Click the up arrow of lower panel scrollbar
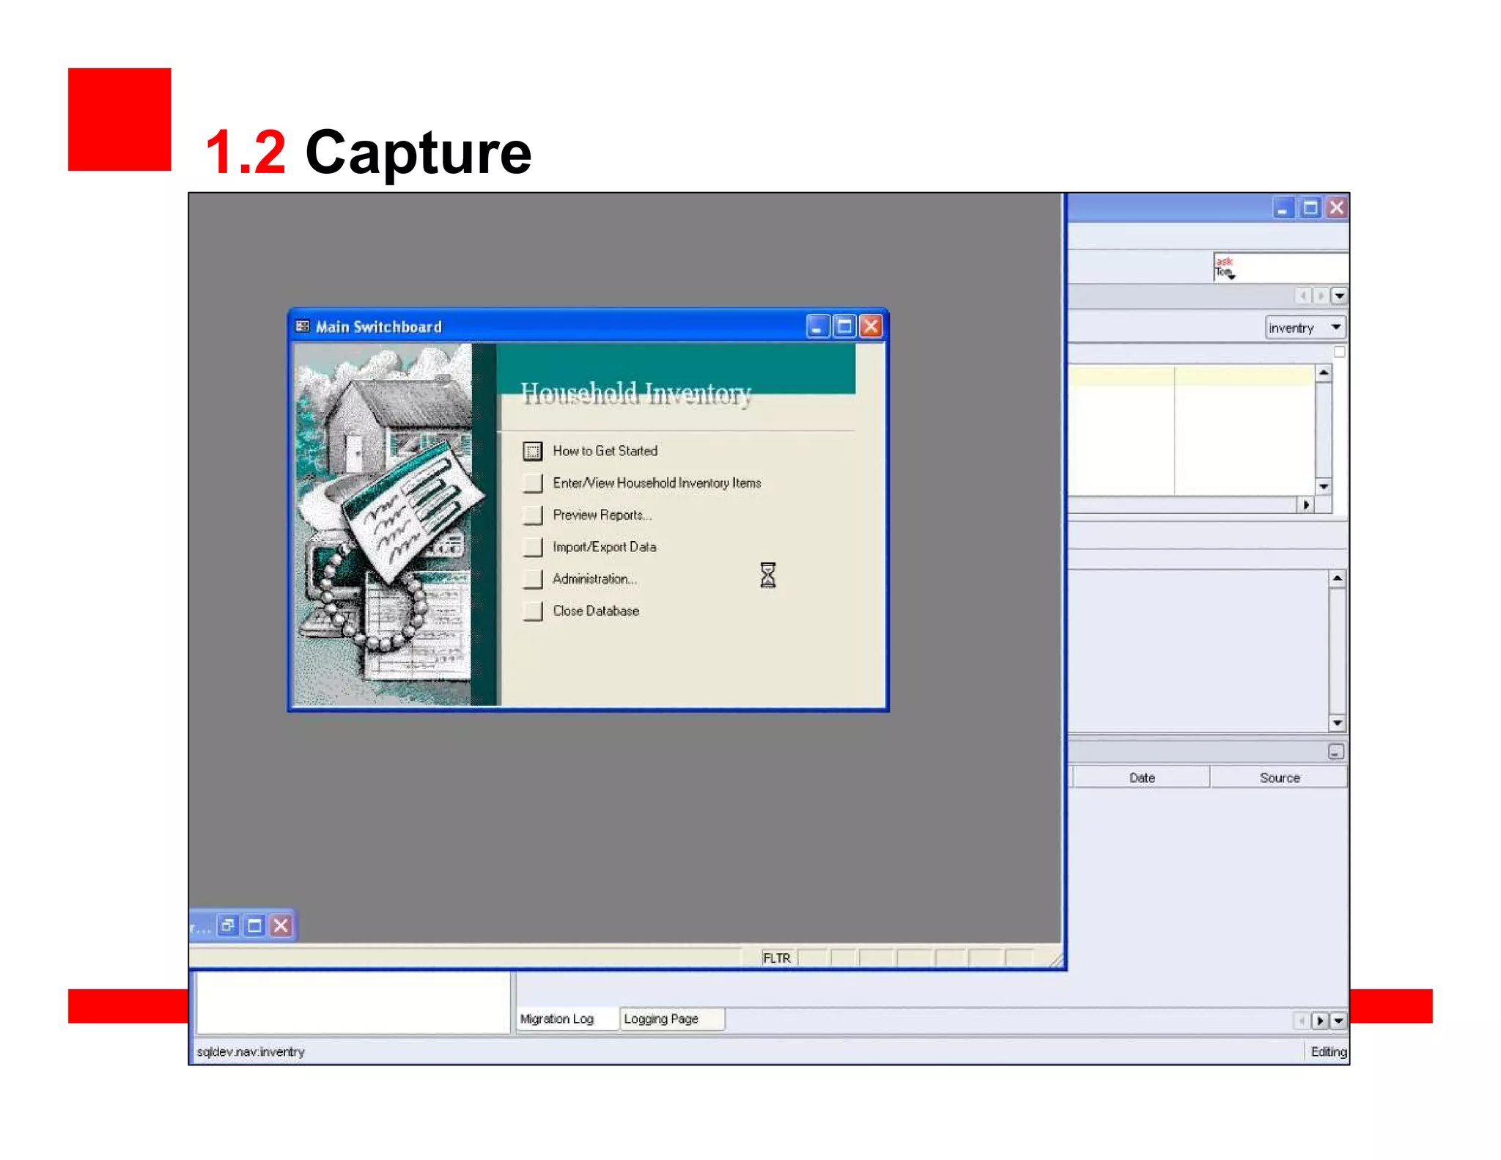This screenshot has height=1160, width=1501. (x=1338, y=579)
